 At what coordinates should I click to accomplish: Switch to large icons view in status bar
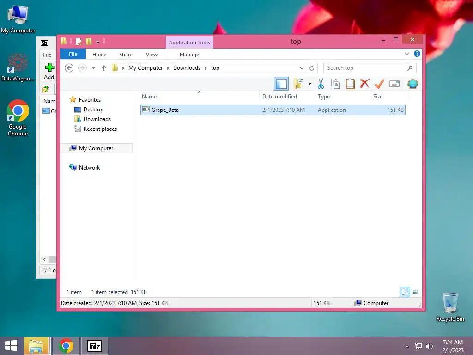tap(415, 292)
